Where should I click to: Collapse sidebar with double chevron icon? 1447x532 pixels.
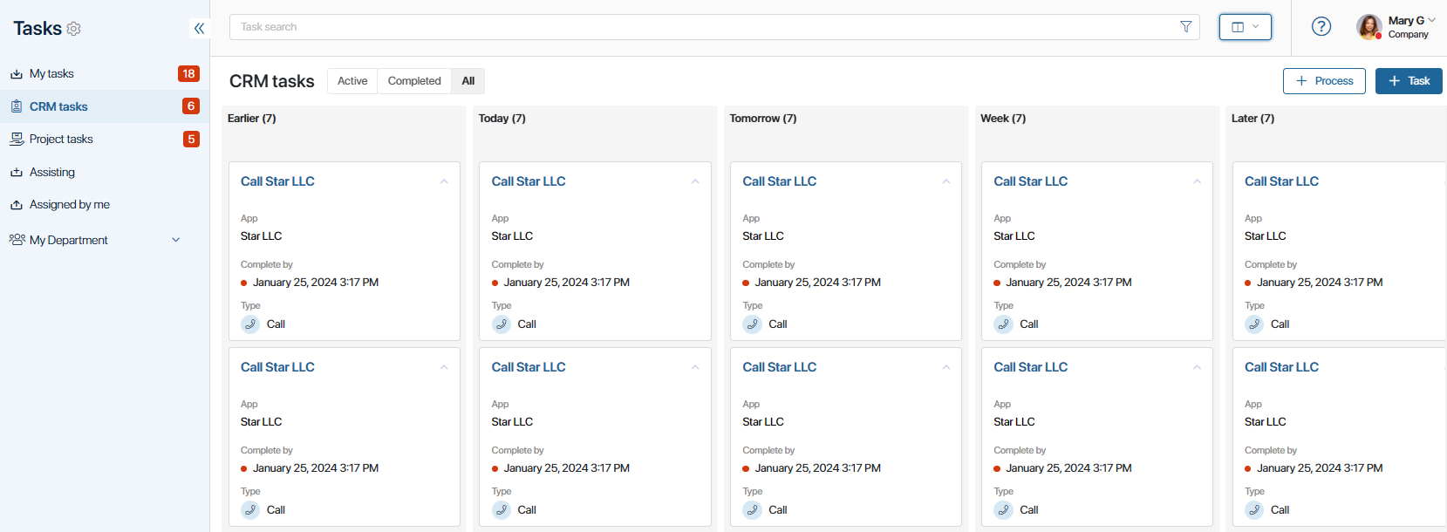200,28
